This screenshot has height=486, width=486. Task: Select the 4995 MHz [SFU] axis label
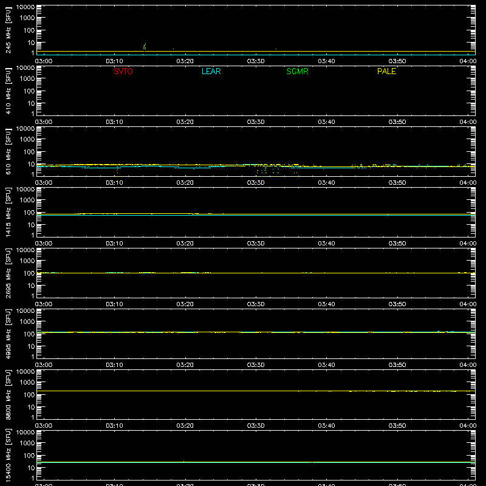8,334
